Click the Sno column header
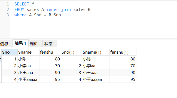 [10, 52]
